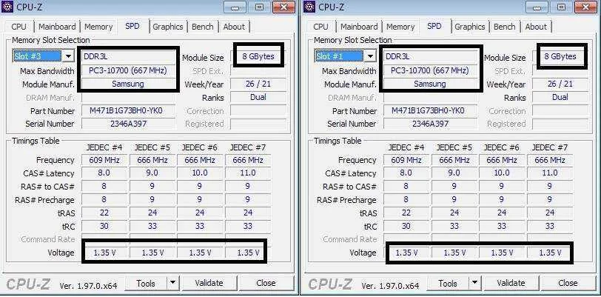Open the CPU tab in left window
Image resolution: width=601 pixels, height=297 pixels.
19,27
